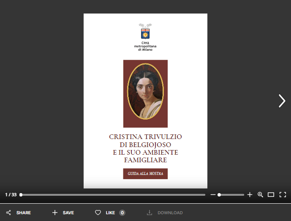Like the document with the heart icon

[x=98, y=213]
